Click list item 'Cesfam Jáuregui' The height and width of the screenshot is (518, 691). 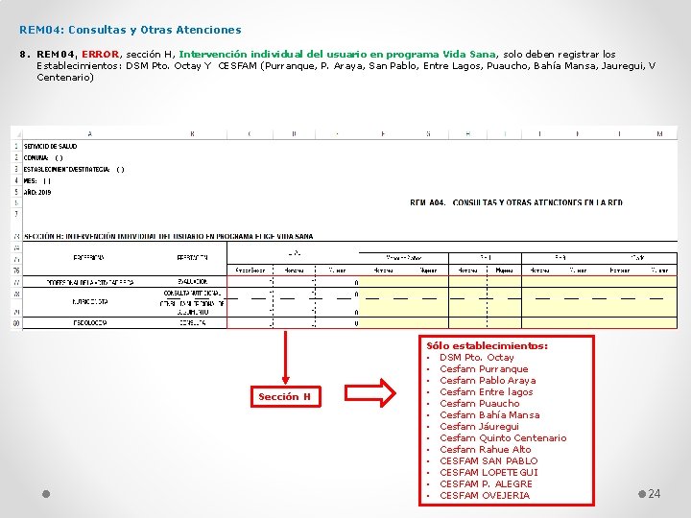coord(480,426)
